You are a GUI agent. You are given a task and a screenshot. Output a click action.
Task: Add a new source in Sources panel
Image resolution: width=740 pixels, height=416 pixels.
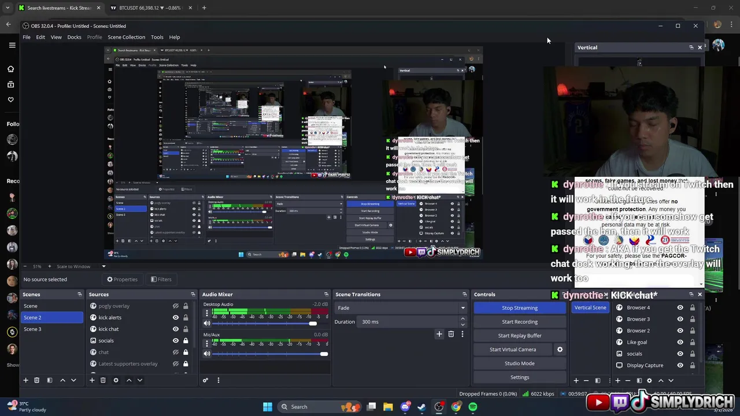coord(92,380)
